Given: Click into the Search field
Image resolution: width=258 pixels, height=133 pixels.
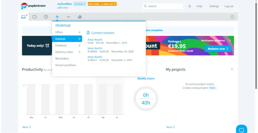Looking at the screenshot, I should click(x=163, y=6).
